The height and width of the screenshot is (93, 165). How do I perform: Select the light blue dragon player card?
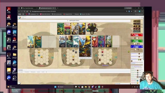point(31,42)
